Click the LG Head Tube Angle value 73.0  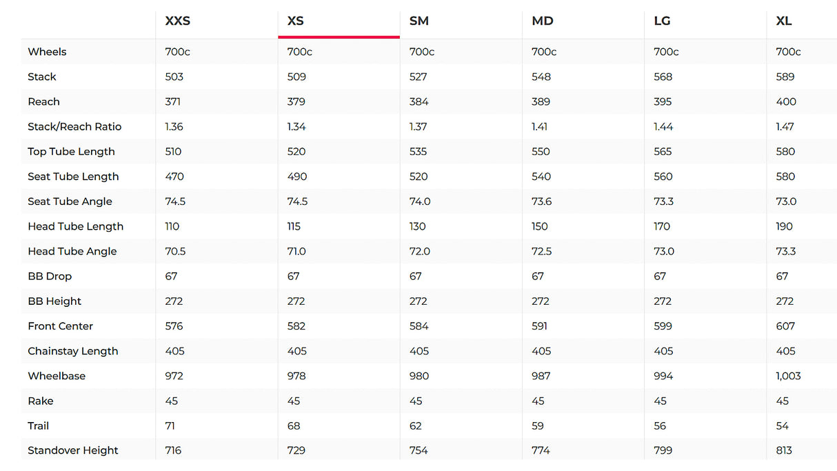coord(664,251)
